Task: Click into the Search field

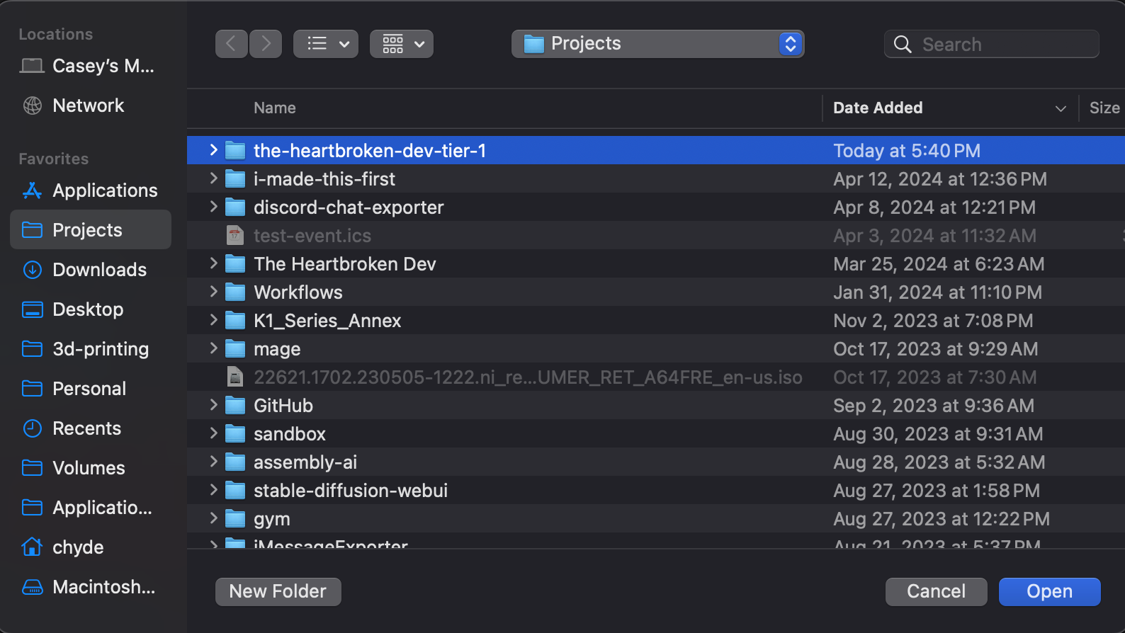Action: coord(992,44)
